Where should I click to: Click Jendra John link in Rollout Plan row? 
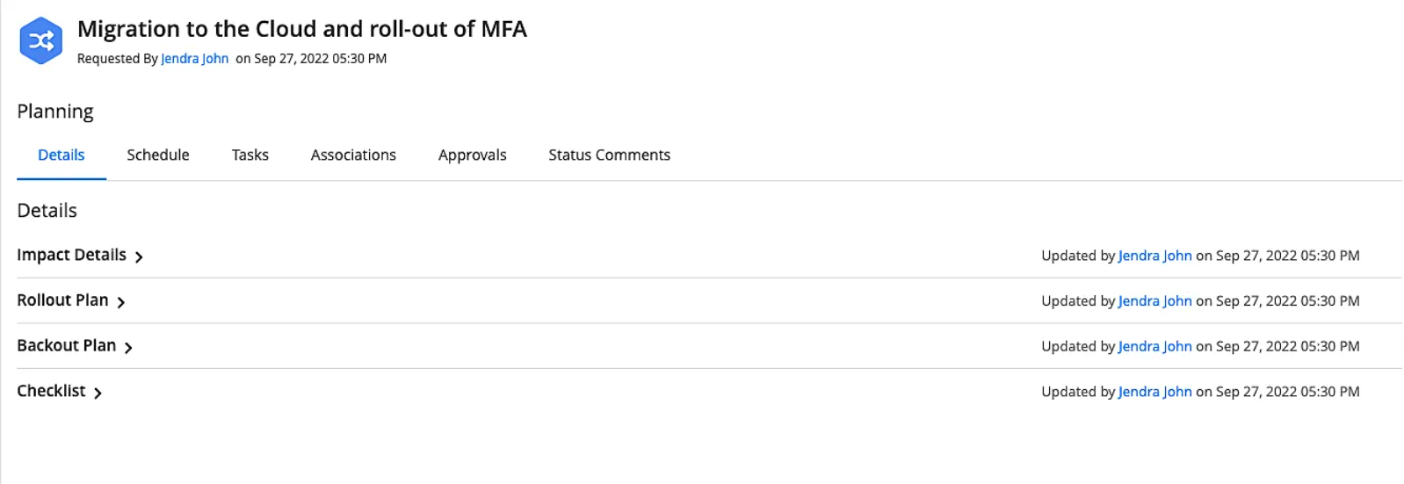pyautogui.click(x=1154, y=301)
